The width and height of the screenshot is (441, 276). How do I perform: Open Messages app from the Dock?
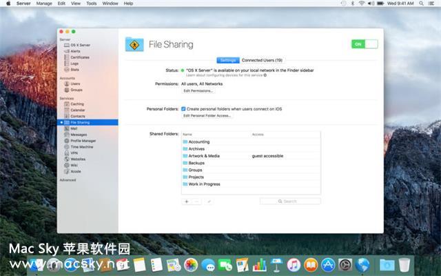coord(208,265)
